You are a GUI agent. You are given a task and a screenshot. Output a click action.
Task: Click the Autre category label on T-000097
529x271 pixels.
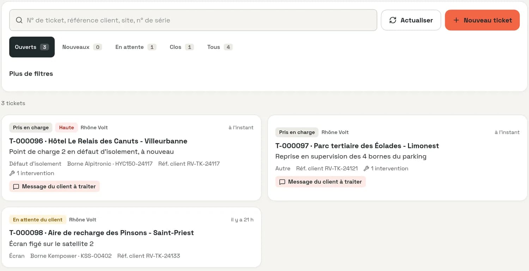[283, 169]
